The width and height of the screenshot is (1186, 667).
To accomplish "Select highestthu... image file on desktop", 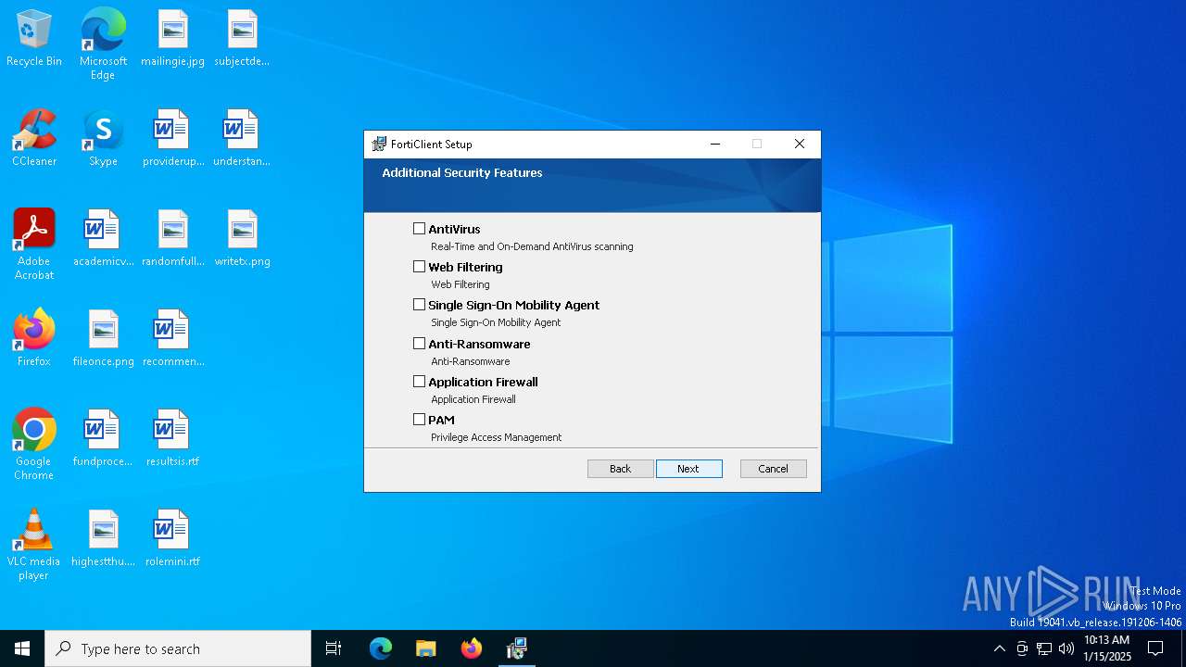I will [103, 538].
